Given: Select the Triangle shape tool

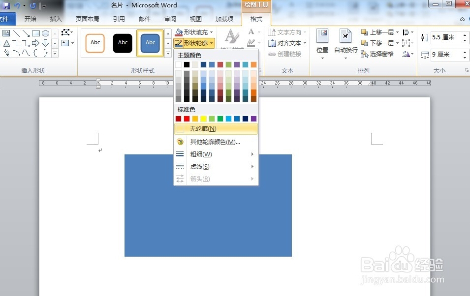Looking at the screenshot, I should pyautogui.click(x=7, y=44).
